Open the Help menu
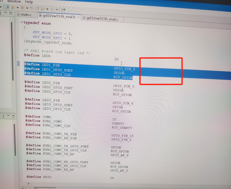The image size is (231, 189). click(x=29, y=2)
